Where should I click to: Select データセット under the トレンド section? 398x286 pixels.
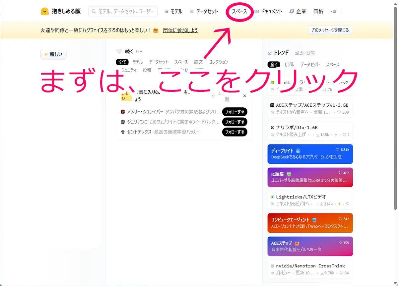(310, 65)
